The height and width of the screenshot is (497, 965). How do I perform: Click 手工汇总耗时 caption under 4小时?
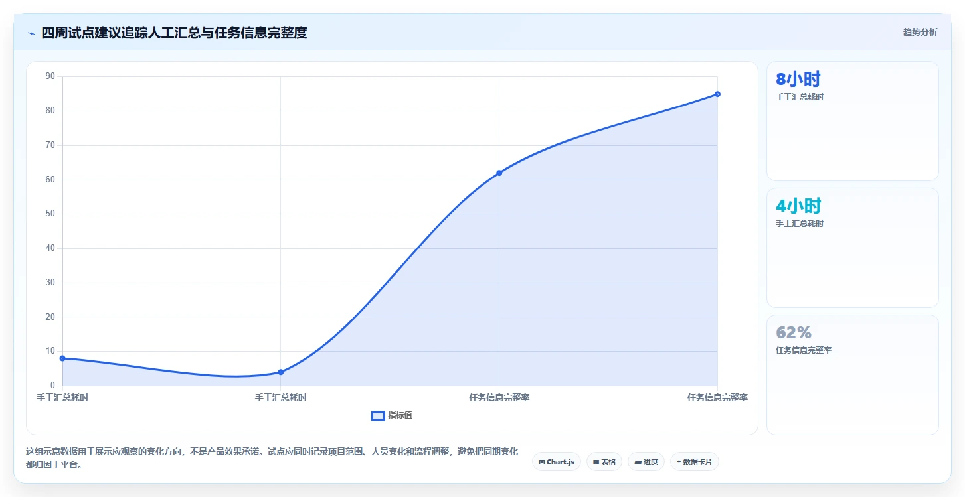800,224
